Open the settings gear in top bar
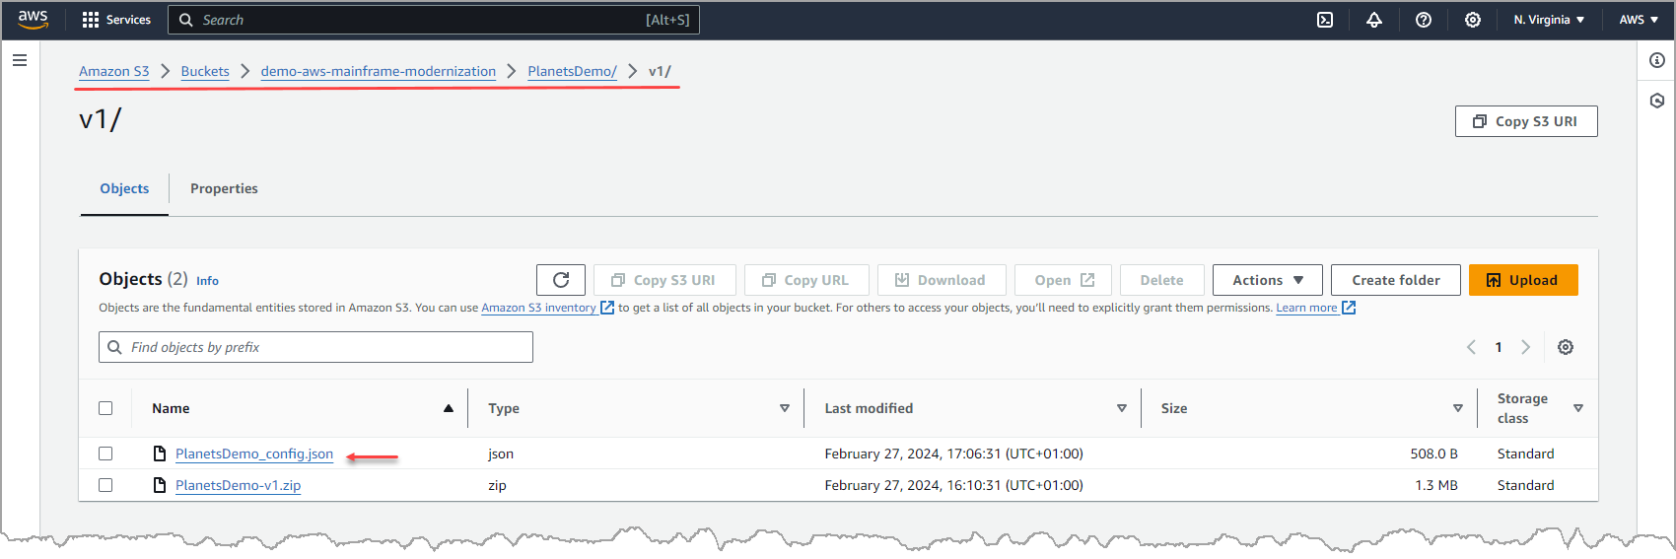 (1473, 20)
